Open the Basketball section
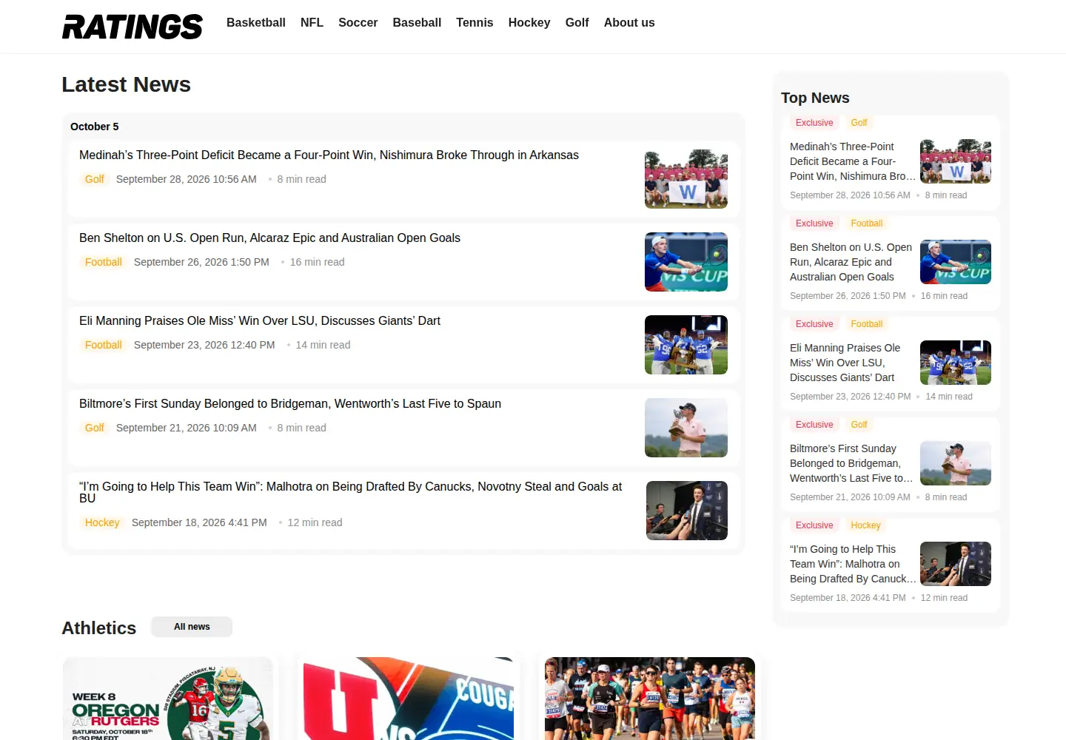1066x740 pixels. tap(256, 23)
